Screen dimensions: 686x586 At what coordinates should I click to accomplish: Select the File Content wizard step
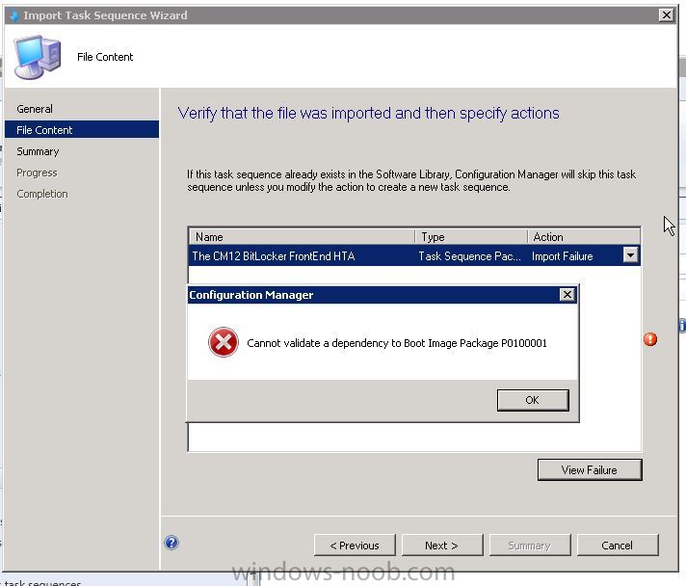point(82,129)
